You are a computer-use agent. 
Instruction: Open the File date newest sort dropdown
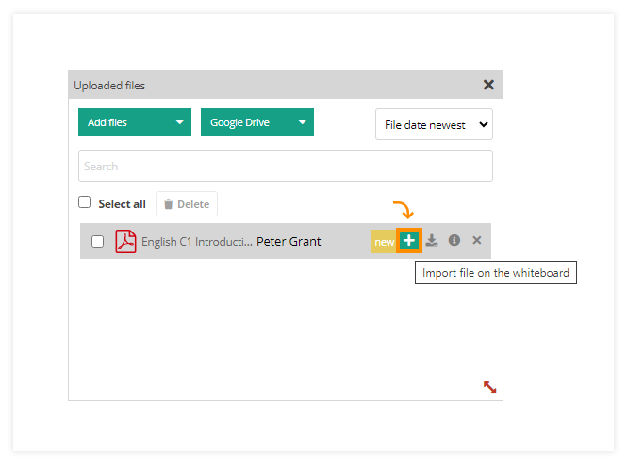click(x=434, y=125)
